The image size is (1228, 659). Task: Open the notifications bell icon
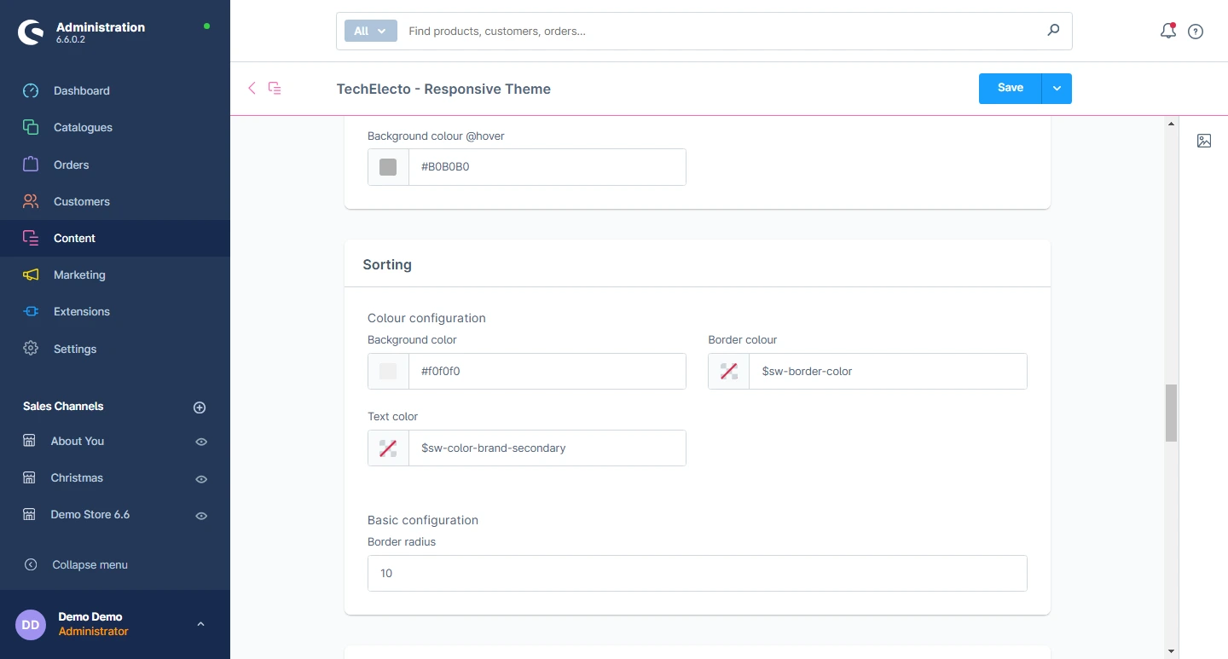pyautogui.click(x=1167, y=32)
